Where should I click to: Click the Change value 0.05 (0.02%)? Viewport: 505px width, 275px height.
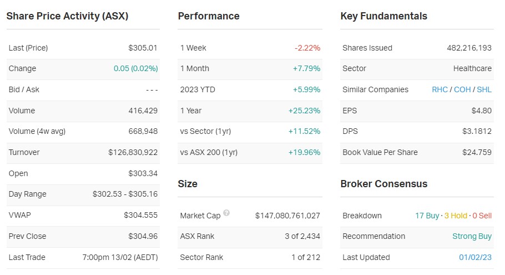135,68
